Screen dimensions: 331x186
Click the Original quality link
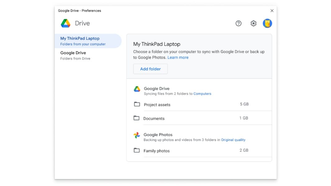coord(233,140)
